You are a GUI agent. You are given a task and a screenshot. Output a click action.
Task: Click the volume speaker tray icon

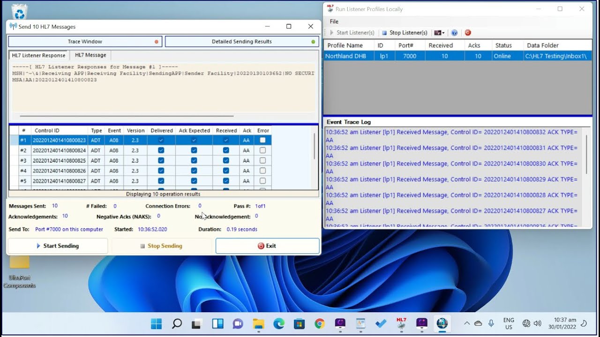(537, 323)
